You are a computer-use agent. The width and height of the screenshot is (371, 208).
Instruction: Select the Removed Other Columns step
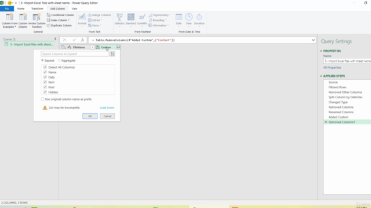tap(345, 92)
